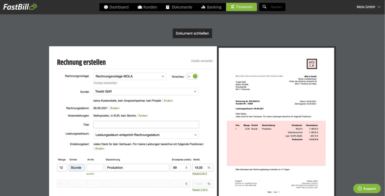Click the Rechnung erstellen heading
The height and width of the screenshot is (196, 385).
(x=81, y=62)
